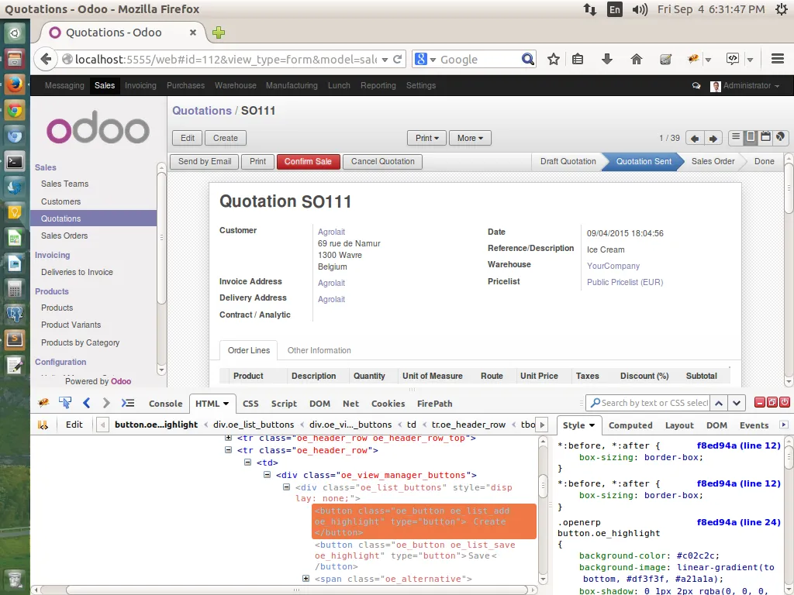Go back in Firebug panel history
794x595 pixels.
(86, 403)
